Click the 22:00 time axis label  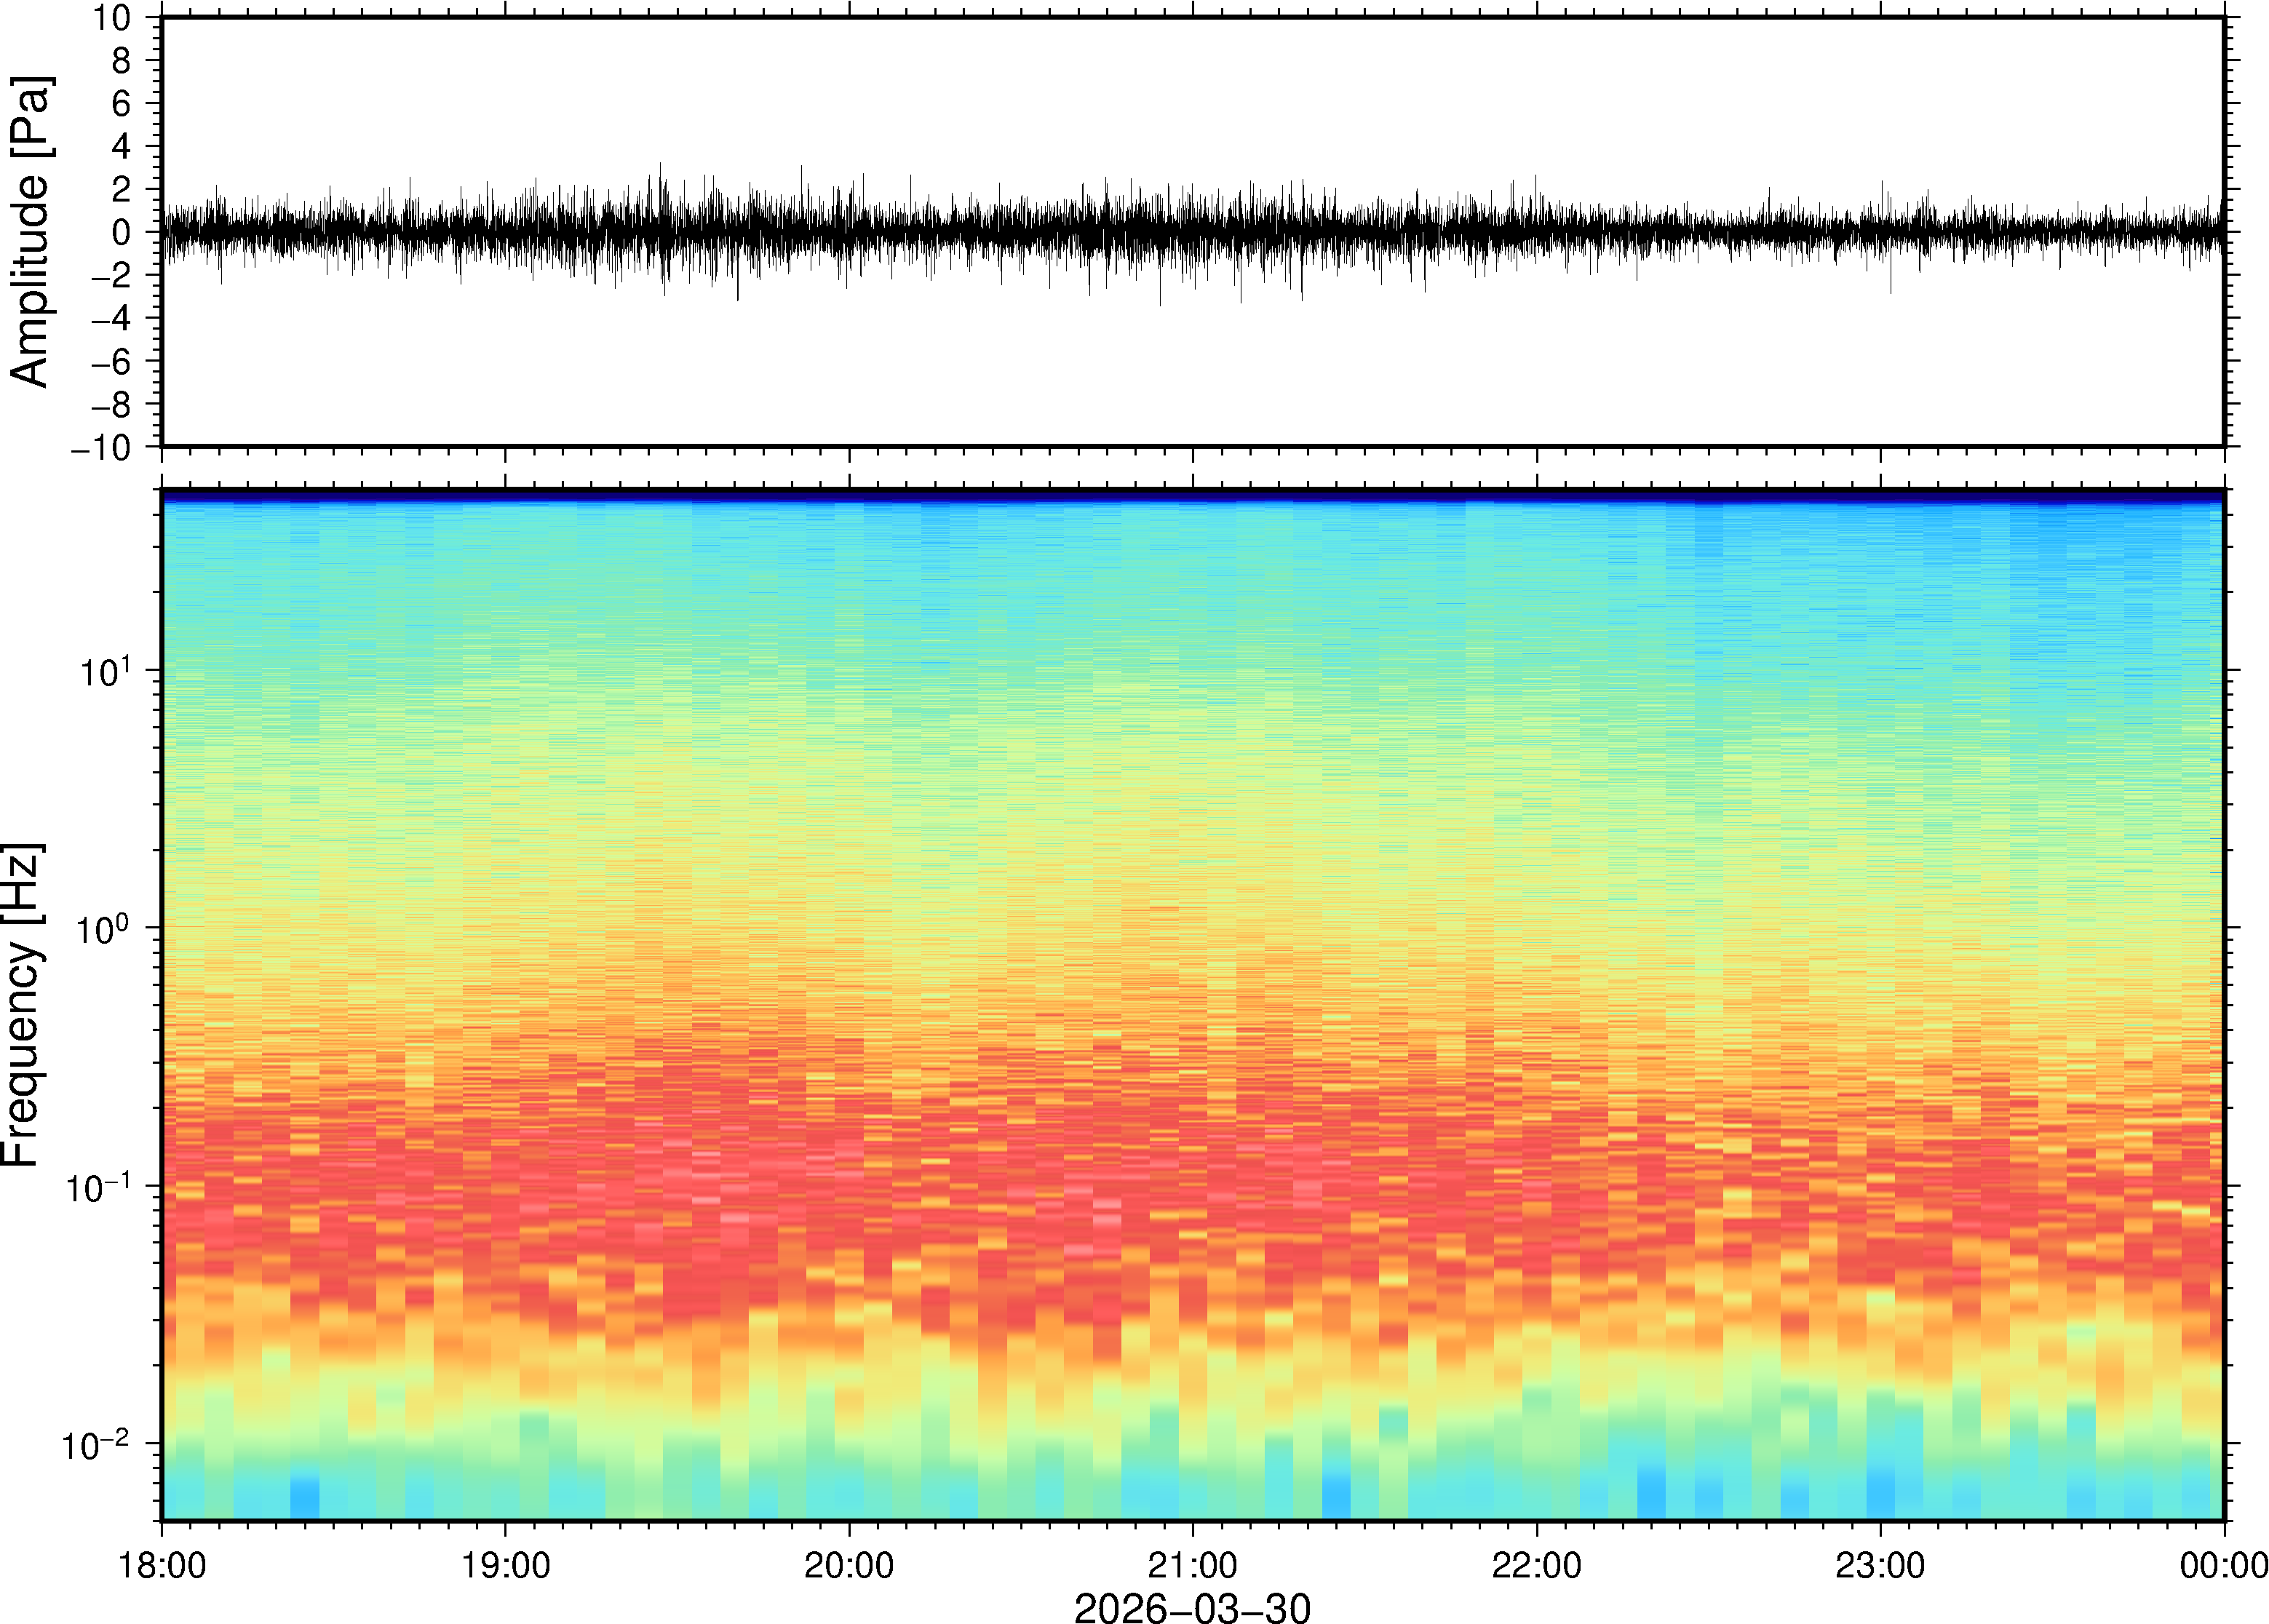click(1536, 1565)
